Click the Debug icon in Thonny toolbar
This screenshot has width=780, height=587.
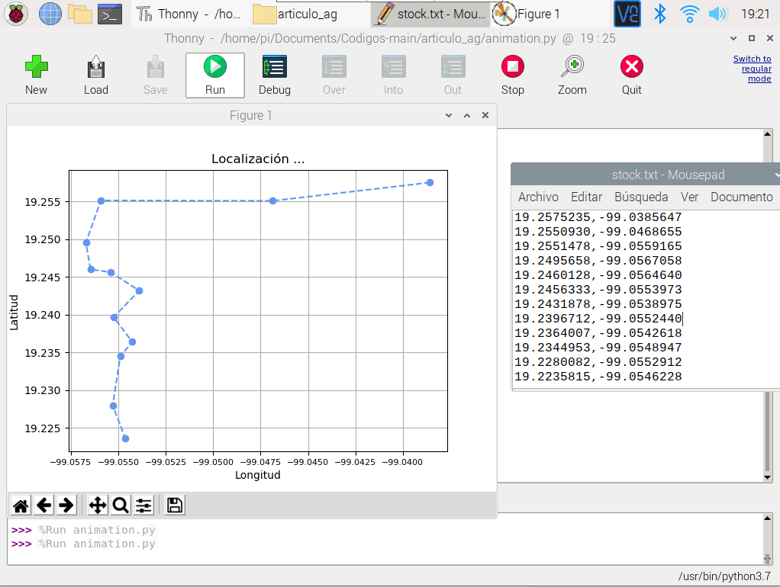click(274, 75)
